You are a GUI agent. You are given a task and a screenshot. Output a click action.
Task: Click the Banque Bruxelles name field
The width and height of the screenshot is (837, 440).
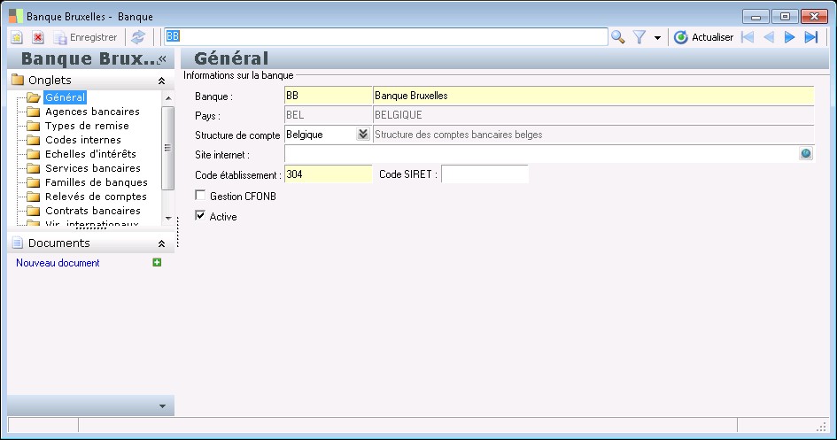593,96
